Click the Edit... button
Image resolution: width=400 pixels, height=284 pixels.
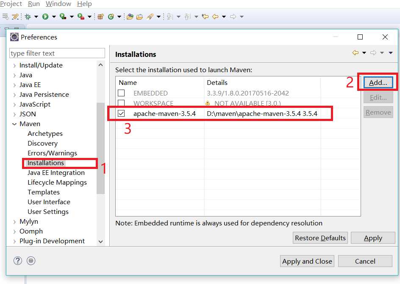[378, 97]
